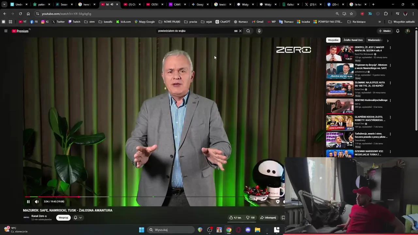418x235 pixels.
Task: Open the YouTube hamburger guide menu
Action: 6,31
